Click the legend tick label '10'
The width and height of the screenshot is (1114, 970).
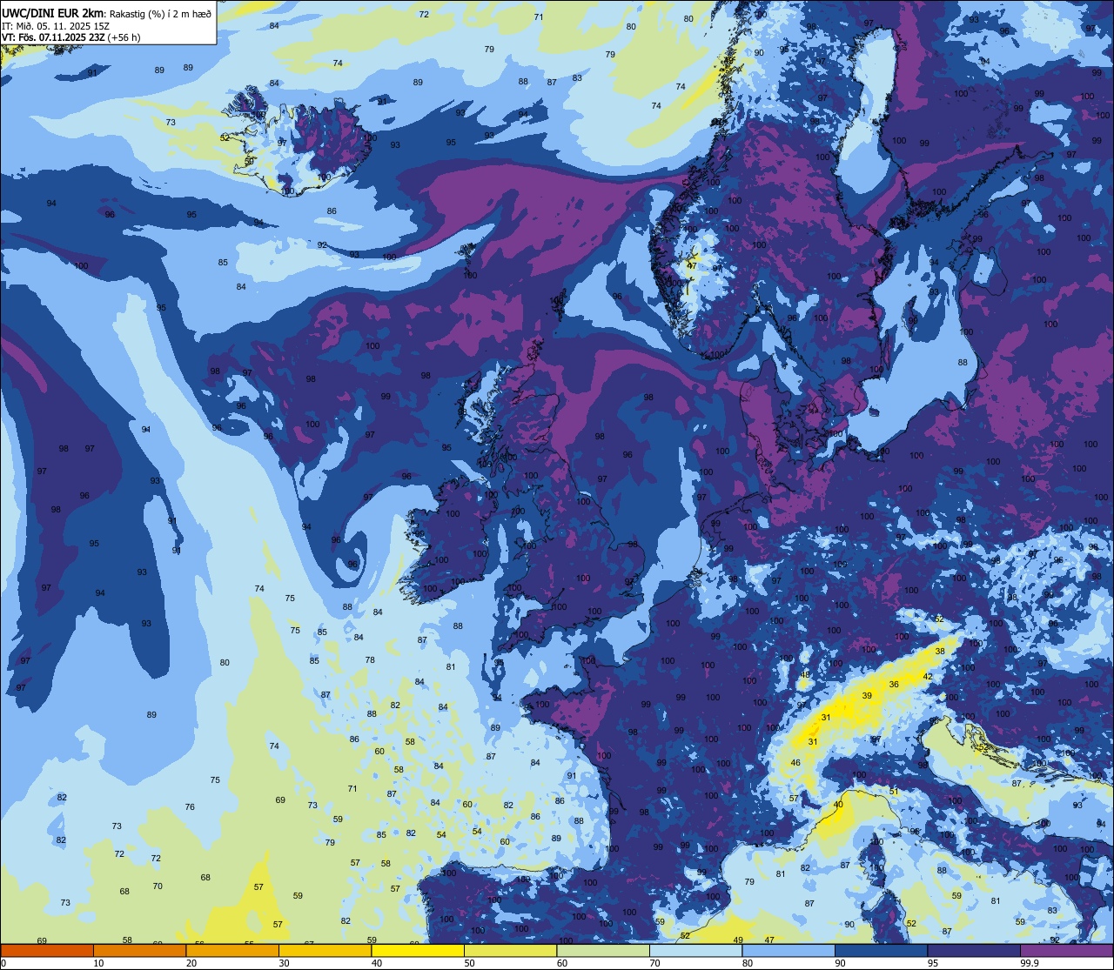point(98,963)
